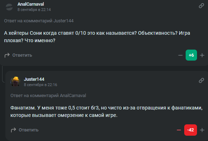Red minus icon beside the -42 rating
Image resolution: width=208 pixels, height=141 pixels.
click(179, 130)
